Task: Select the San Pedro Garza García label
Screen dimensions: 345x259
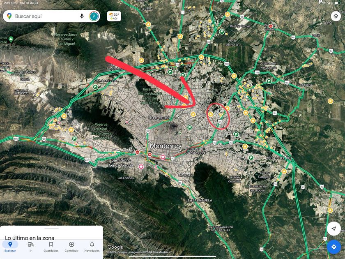Action: [x=121, y=162]
